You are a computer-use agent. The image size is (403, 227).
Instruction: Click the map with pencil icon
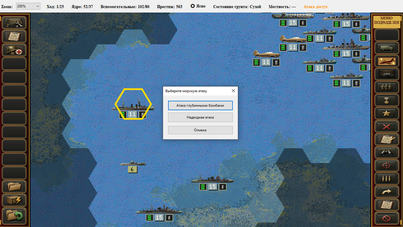point(387,139)
